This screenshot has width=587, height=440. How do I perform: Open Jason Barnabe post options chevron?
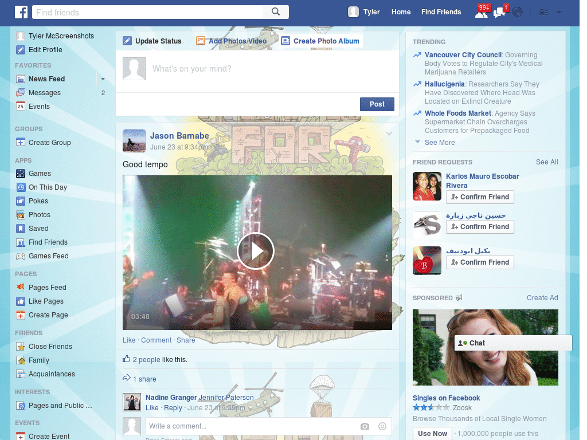(x=389, y=133)
